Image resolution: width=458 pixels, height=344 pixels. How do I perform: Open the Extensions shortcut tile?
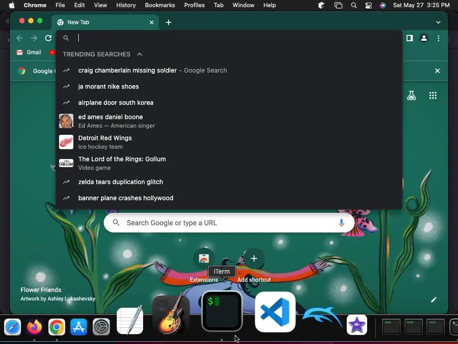tap(204, 266)
